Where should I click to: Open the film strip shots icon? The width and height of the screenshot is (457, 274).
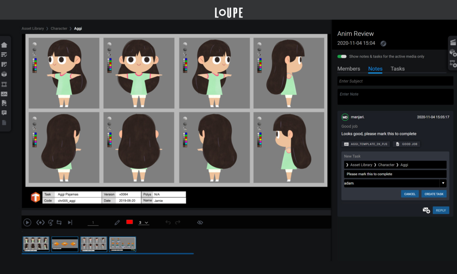click(x=4, y=84)
